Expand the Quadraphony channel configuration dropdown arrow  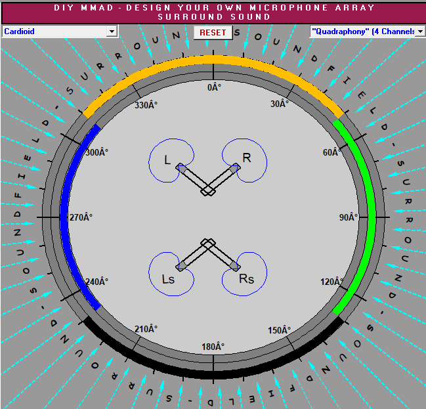tap(420, 31)
